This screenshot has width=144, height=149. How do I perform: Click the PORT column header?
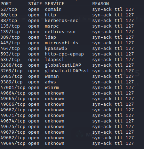coord(6,4)
